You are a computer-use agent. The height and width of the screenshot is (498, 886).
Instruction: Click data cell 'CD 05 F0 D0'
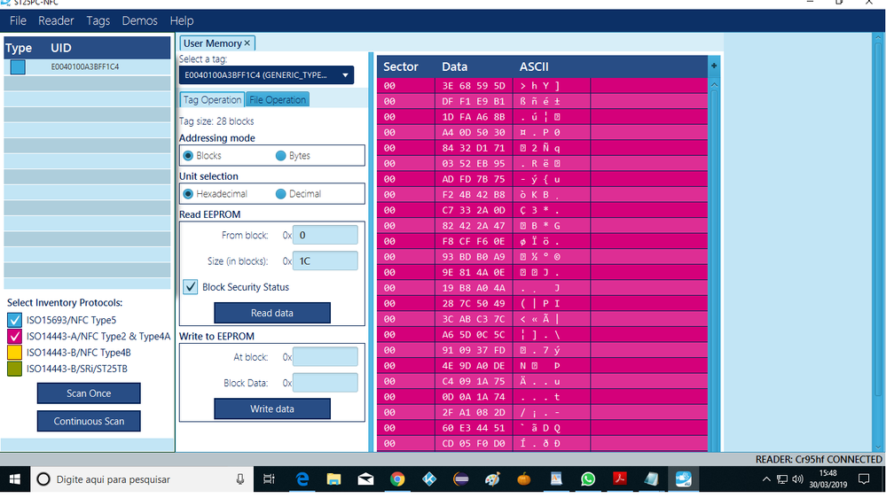point(474,443)
